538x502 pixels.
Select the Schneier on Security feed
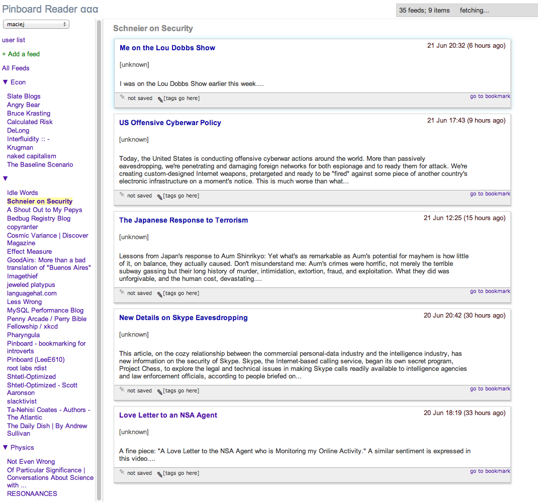click(x=40, y=202)
